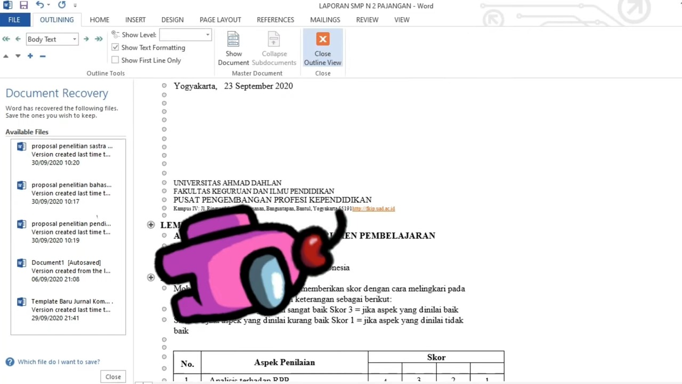Promote outline level with the single left arrow
The image size is (682, 384).
click(x=18, y=39)
